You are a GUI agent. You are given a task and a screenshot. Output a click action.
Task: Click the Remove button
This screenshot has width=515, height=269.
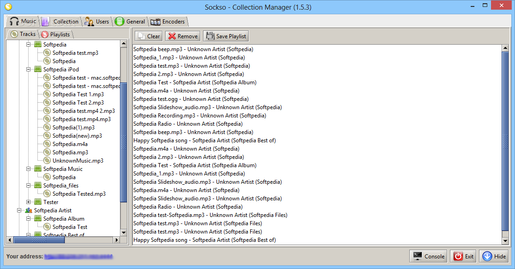point(183,36)
